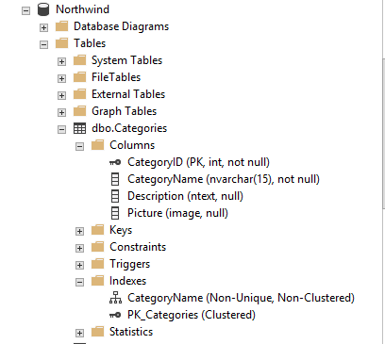Screen dimensions: 385x344
Task: Click the Constraints folder icon
Action: coord(97,247)
